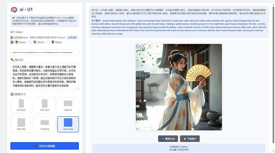Click the right panel vertical scrollbar
This screenshot has width=275, height=153.
(273, 74)
